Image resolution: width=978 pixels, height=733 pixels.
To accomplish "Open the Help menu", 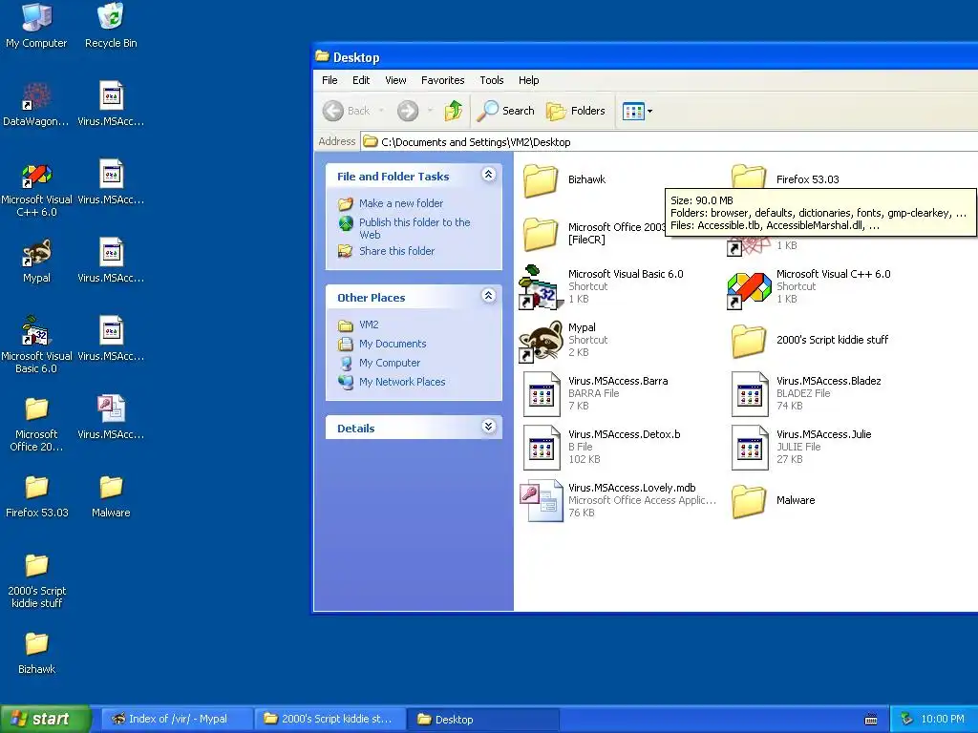I will point(528,80).
